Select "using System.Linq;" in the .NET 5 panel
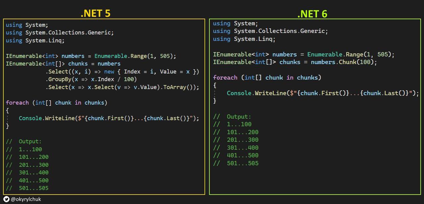This screenshot has height=204, width=424. (35, 40)
